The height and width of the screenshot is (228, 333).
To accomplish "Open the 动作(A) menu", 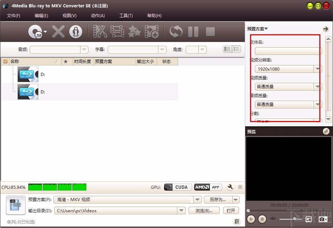I will (98, 15).
